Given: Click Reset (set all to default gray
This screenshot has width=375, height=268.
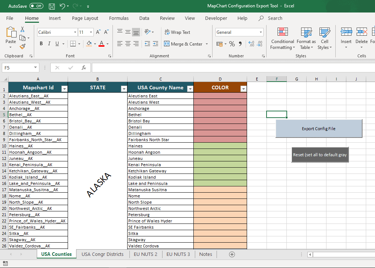Looking at the screenshot, I should pos(320,155).
